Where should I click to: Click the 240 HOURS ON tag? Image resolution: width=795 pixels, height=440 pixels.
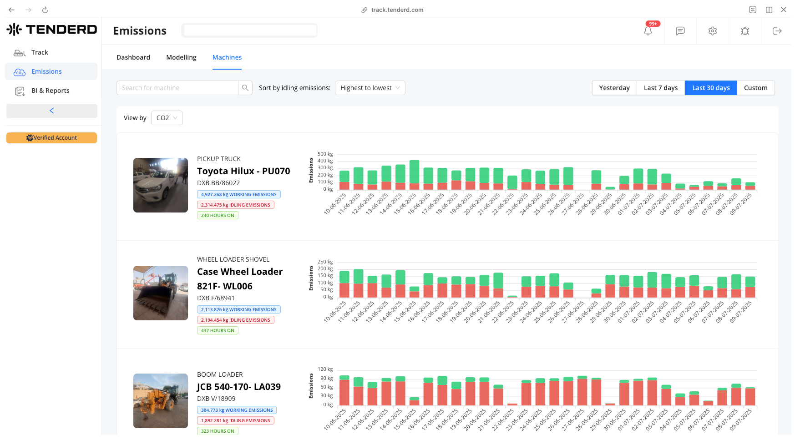tap(218, 215)
